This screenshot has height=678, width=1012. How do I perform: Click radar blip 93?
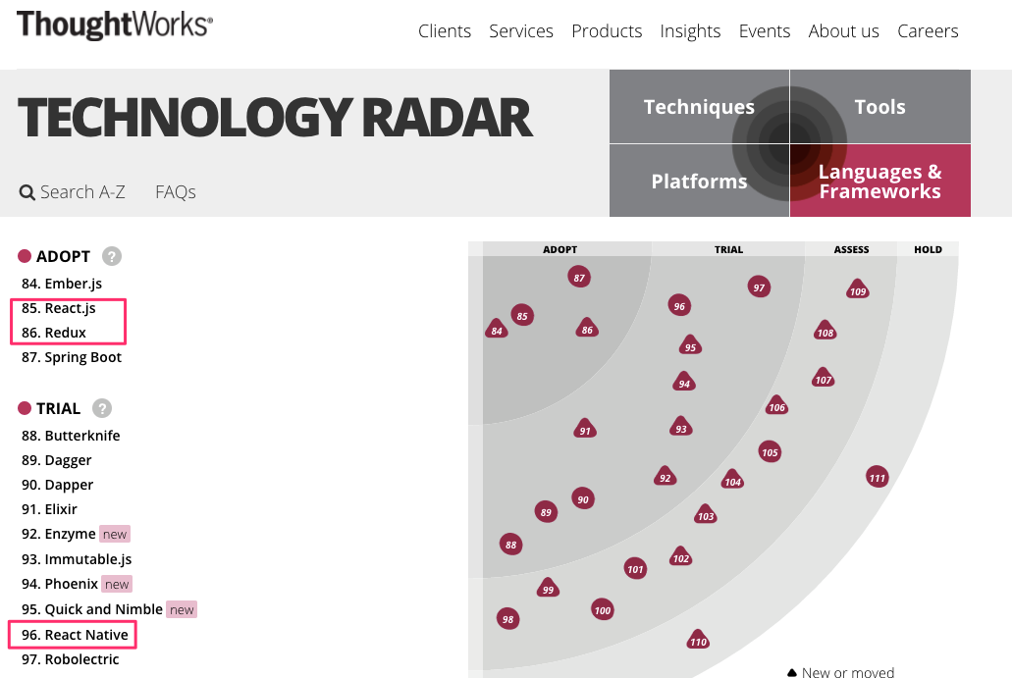pyautogui.click(x=681, y=427)
